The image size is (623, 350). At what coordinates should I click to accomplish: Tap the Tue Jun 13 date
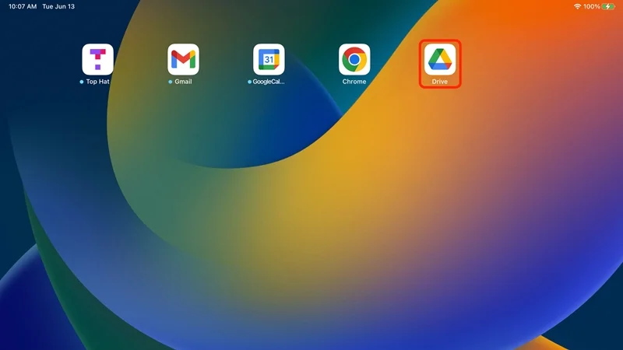coord(58,6)
